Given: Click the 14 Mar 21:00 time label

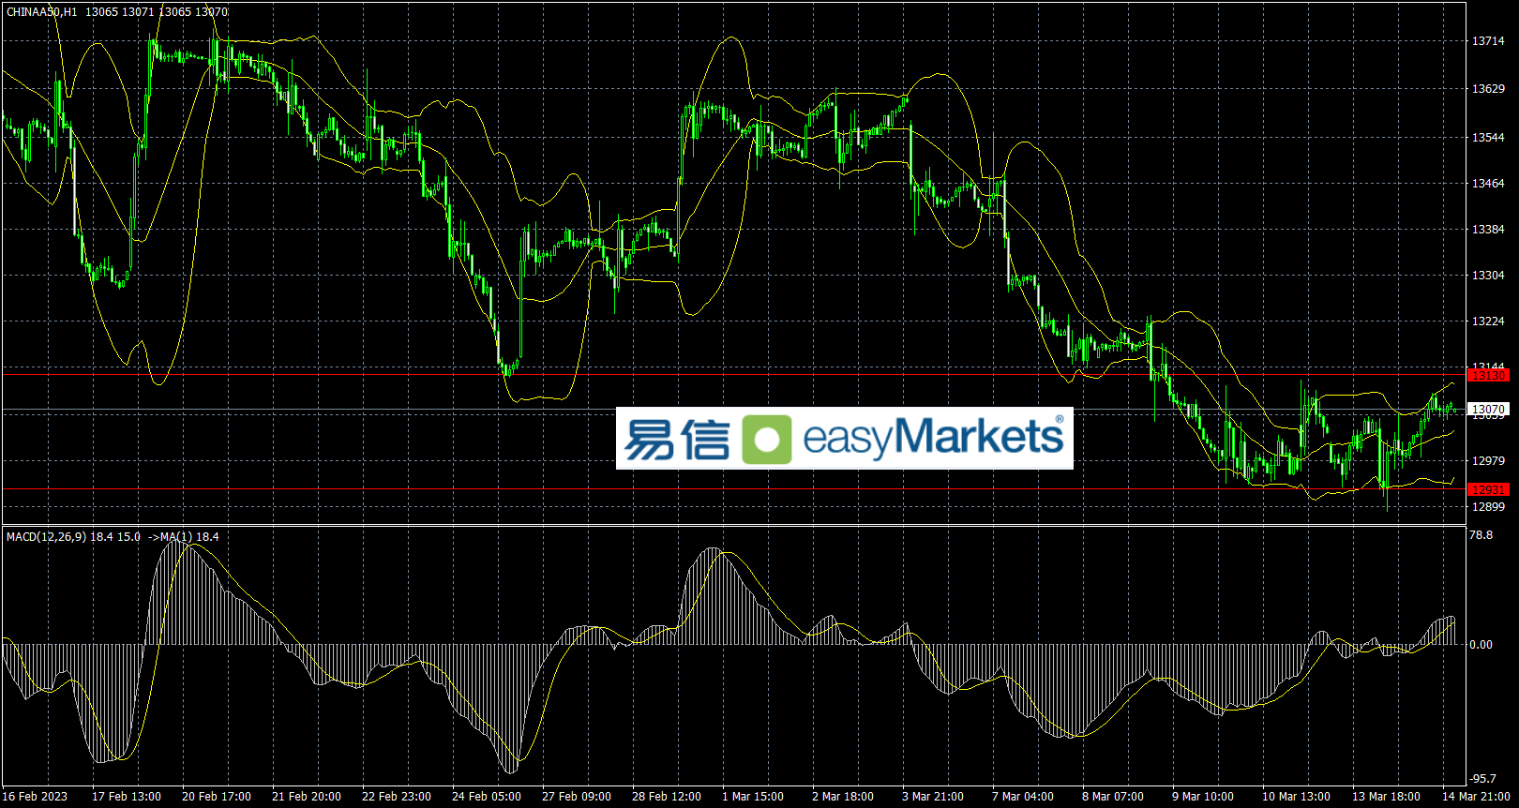Looking at the screenshot, I should tap(1476, 797).
